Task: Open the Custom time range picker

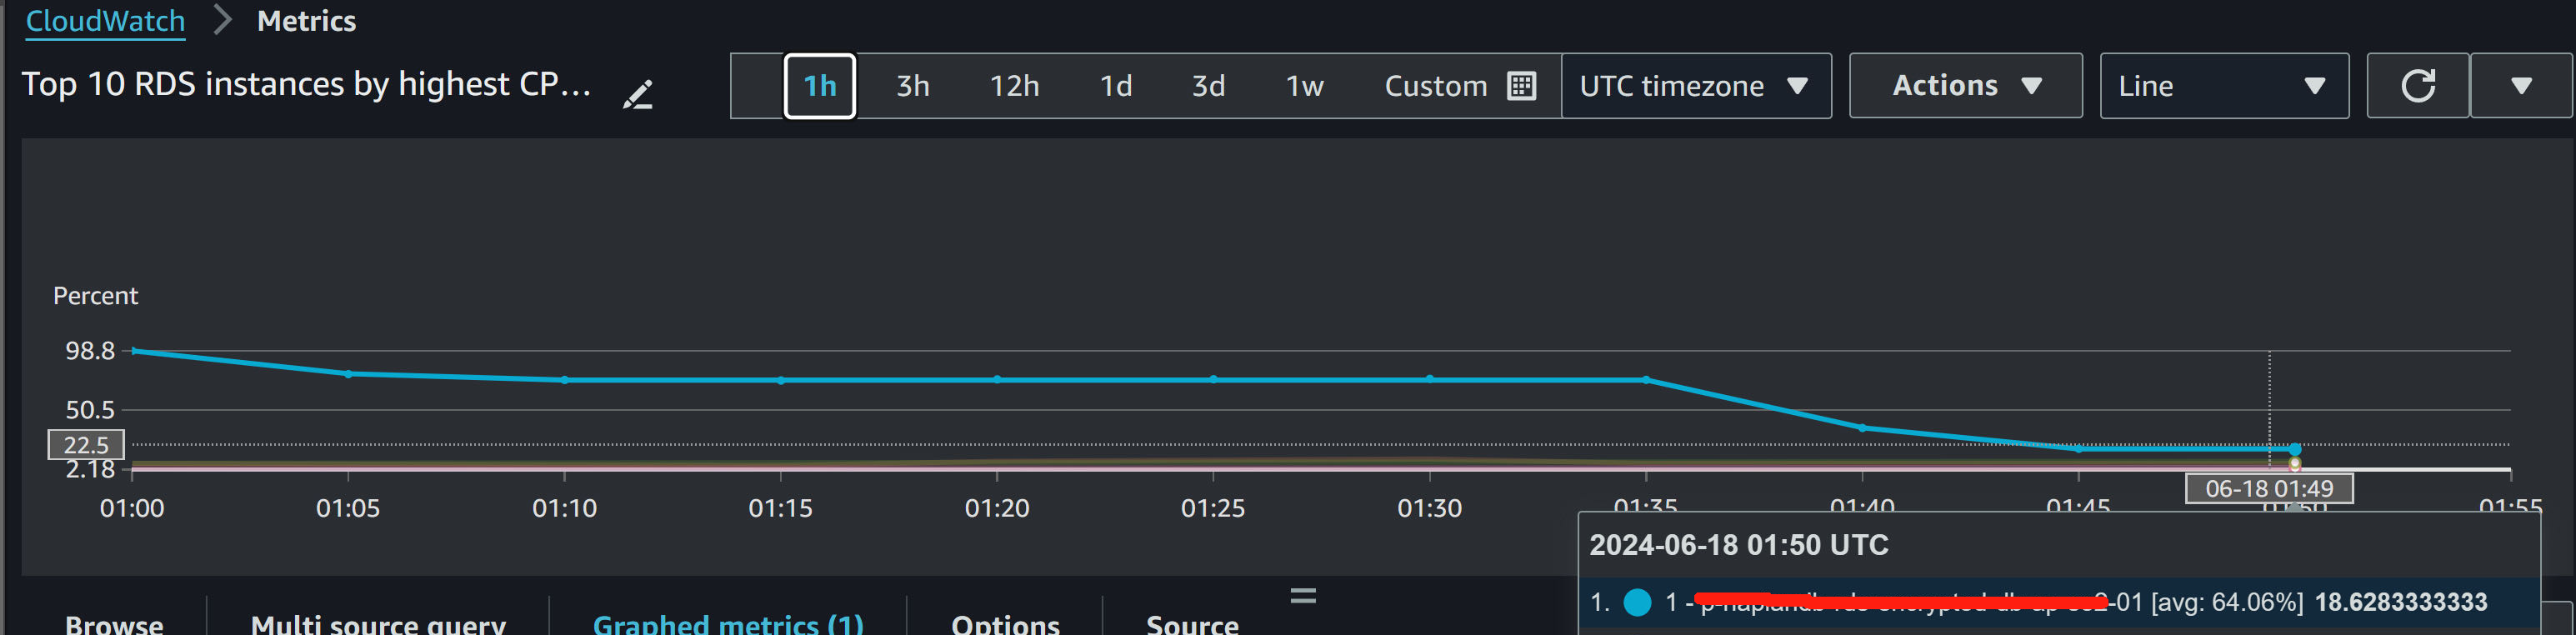Action: (1460, 86)
